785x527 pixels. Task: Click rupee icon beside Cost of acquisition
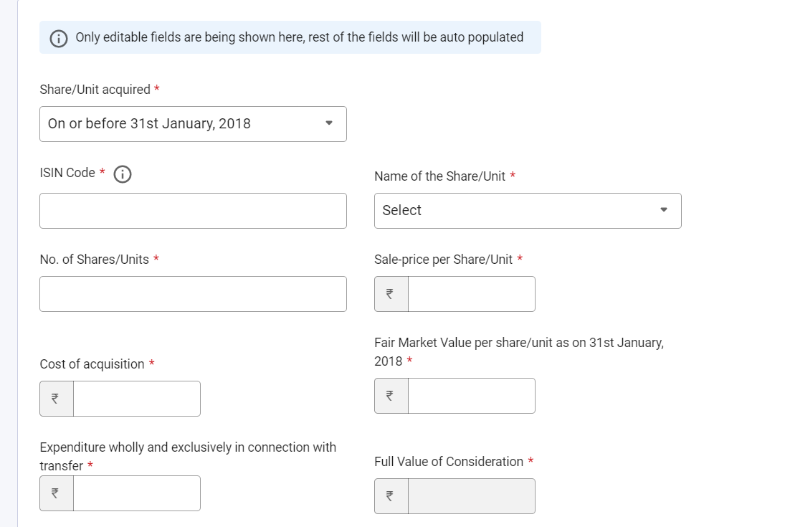(57, 399)
